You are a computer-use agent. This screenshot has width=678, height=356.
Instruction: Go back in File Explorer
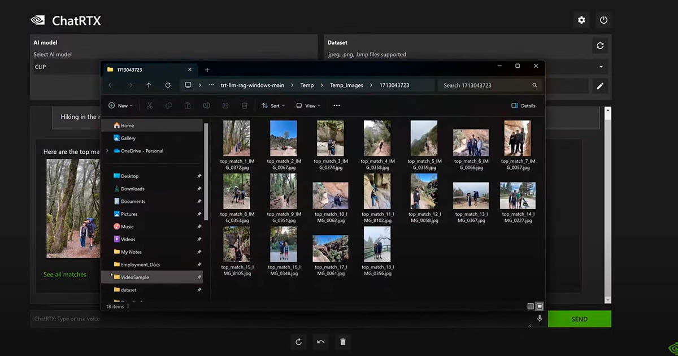coord(111,85)
